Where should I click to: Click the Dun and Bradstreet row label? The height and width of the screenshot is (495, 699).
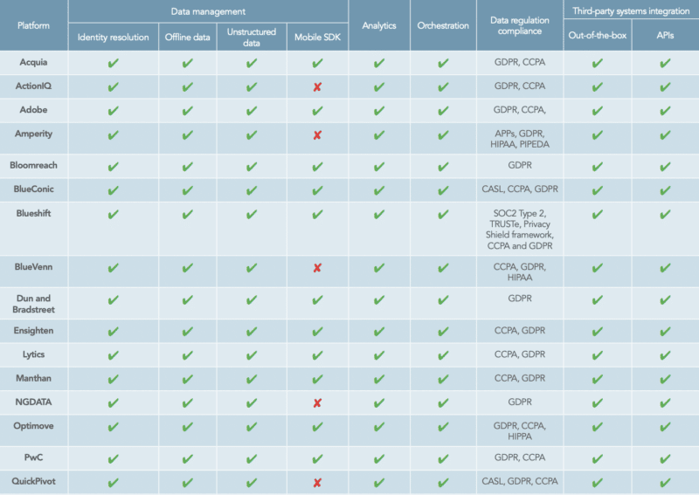(34, 305)
